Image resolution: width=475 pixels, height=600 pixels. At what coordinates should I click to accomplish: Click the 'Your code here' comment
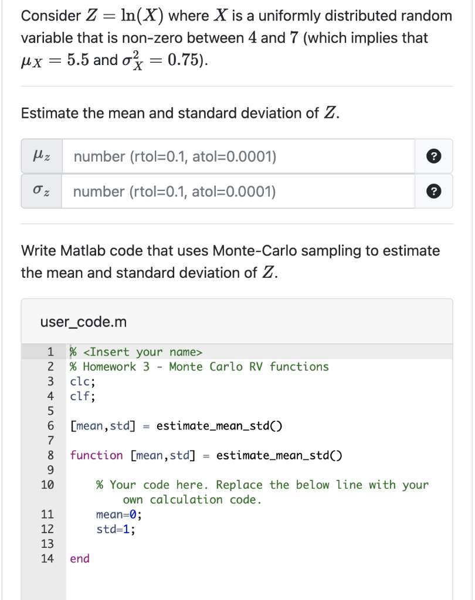(262, 485)
